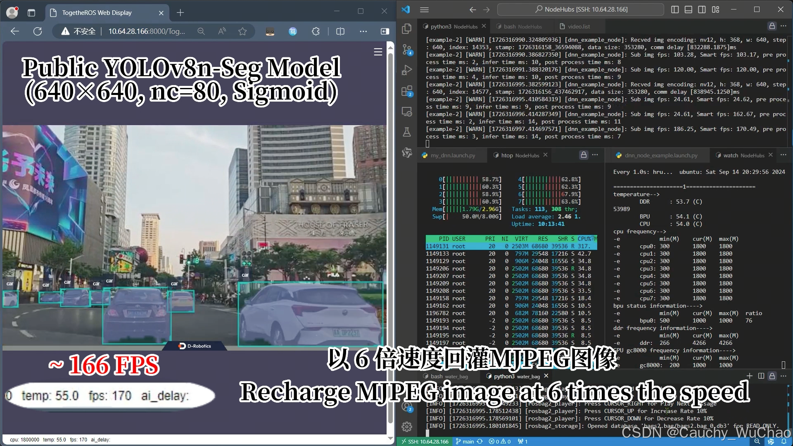The image size is (793, 446).
Task: Open the web display hamburger menu
Action: pos(378,52)
